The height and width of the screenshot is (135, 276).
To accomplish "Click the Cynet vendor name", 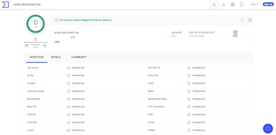I will [x=151, y=122].
